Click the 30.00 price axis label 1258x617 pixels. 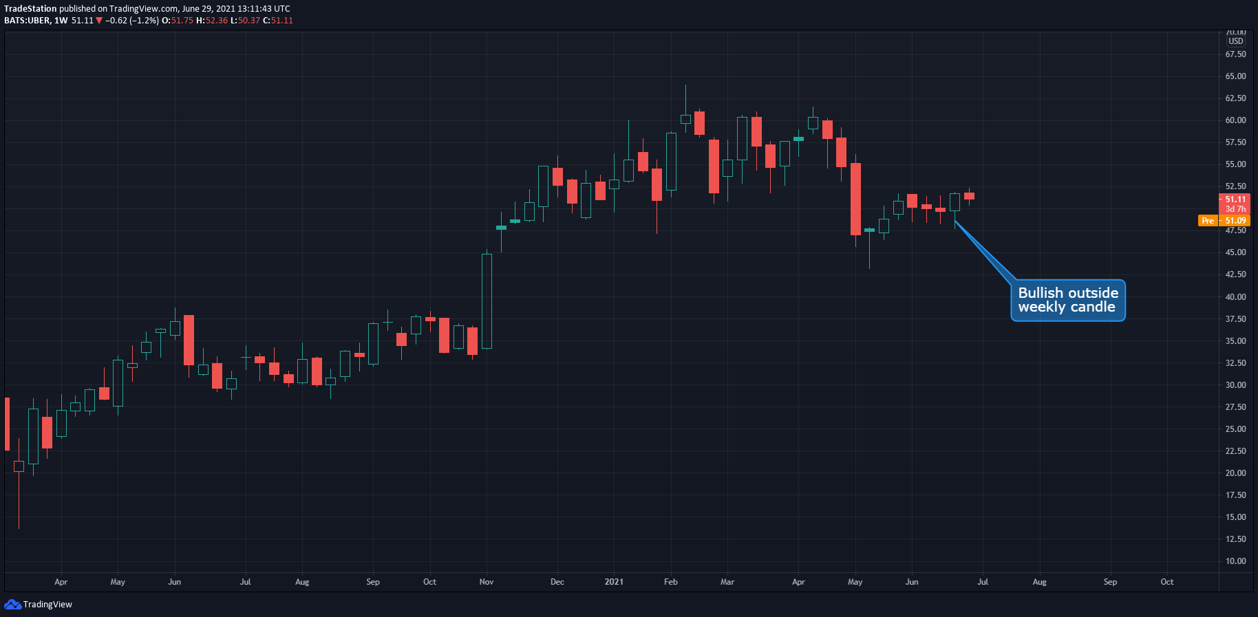pyautogui.click(x=1235, y=385)
